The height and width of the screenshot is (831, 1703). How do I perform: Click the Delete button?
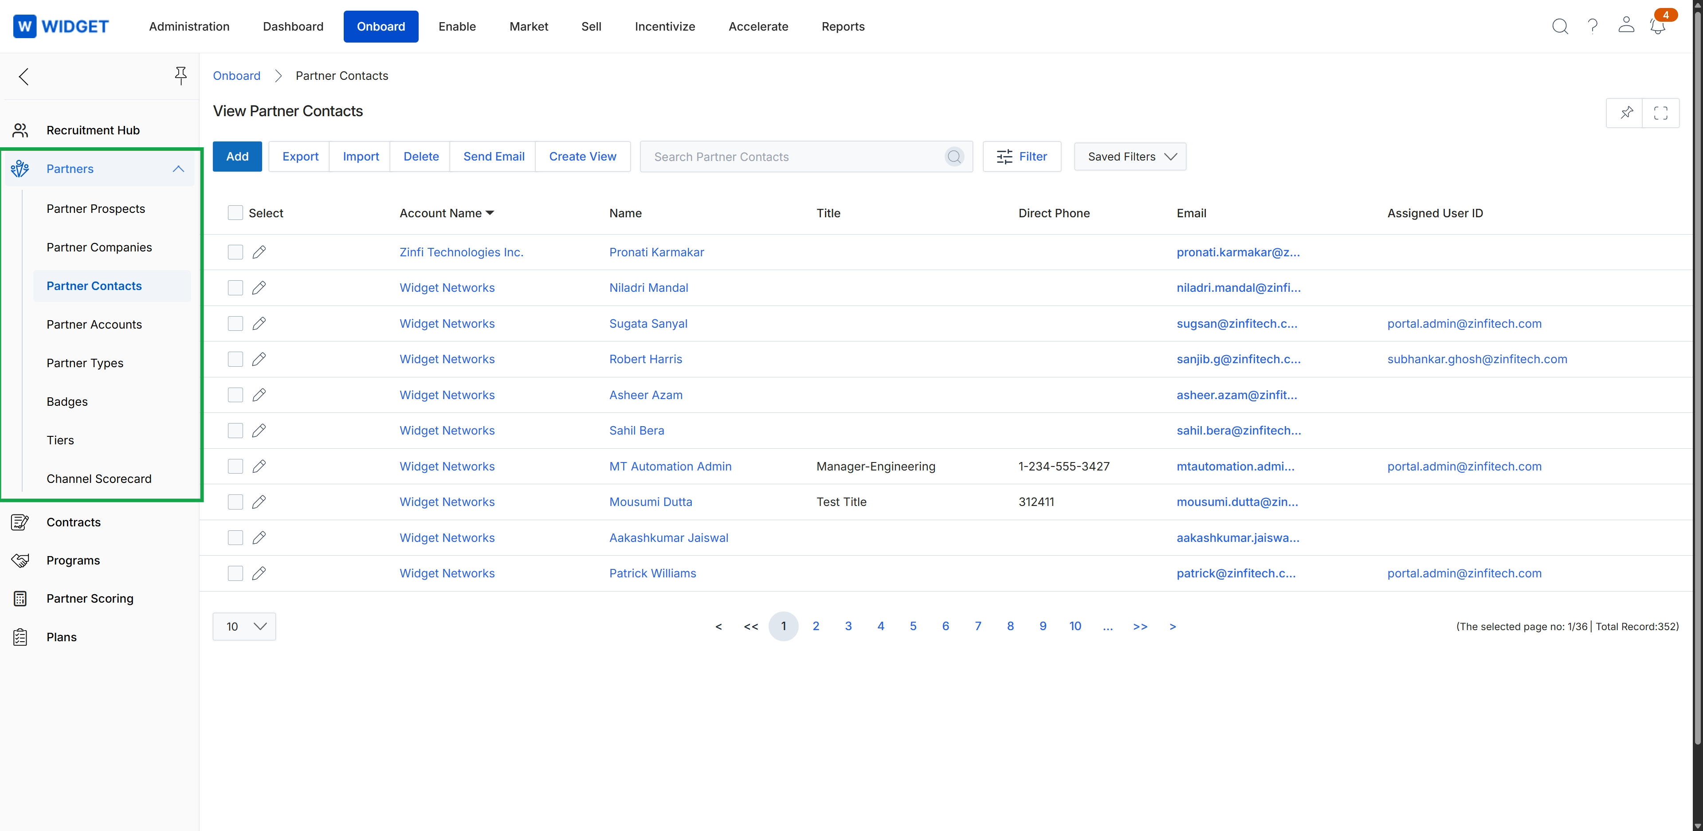pyautogui.click(x=421, y=157)
